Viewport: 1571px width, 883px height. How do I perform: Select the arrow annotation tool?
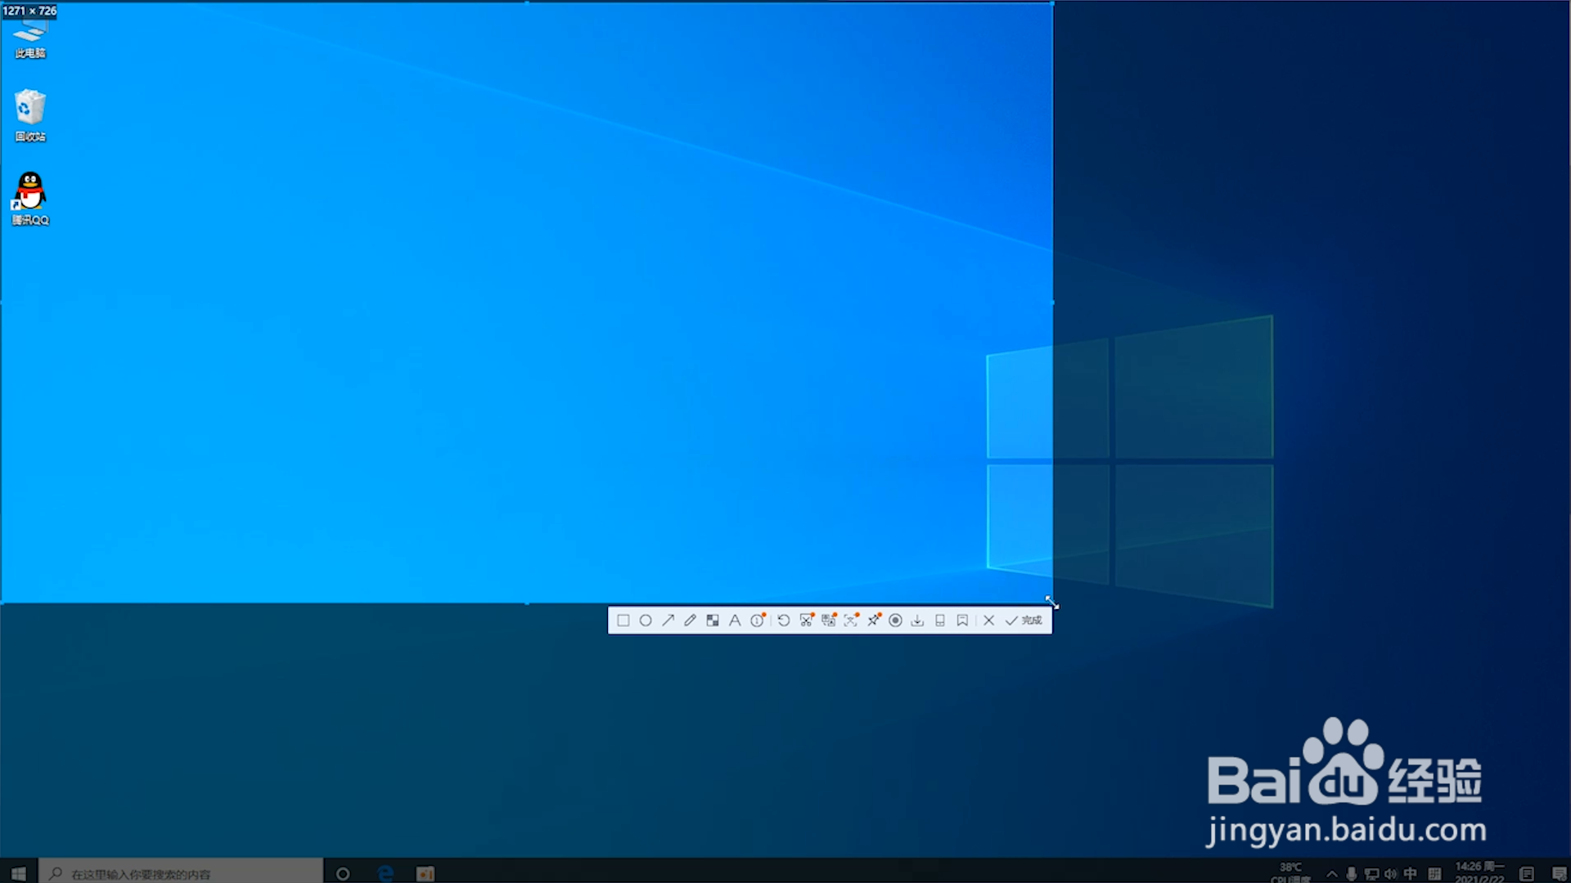coord(668,621)
